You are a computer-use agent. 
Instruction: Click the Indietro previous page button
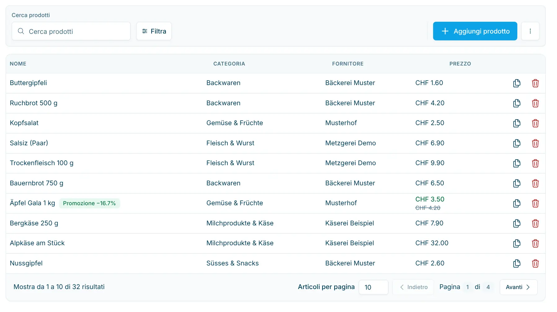point(413,287)
